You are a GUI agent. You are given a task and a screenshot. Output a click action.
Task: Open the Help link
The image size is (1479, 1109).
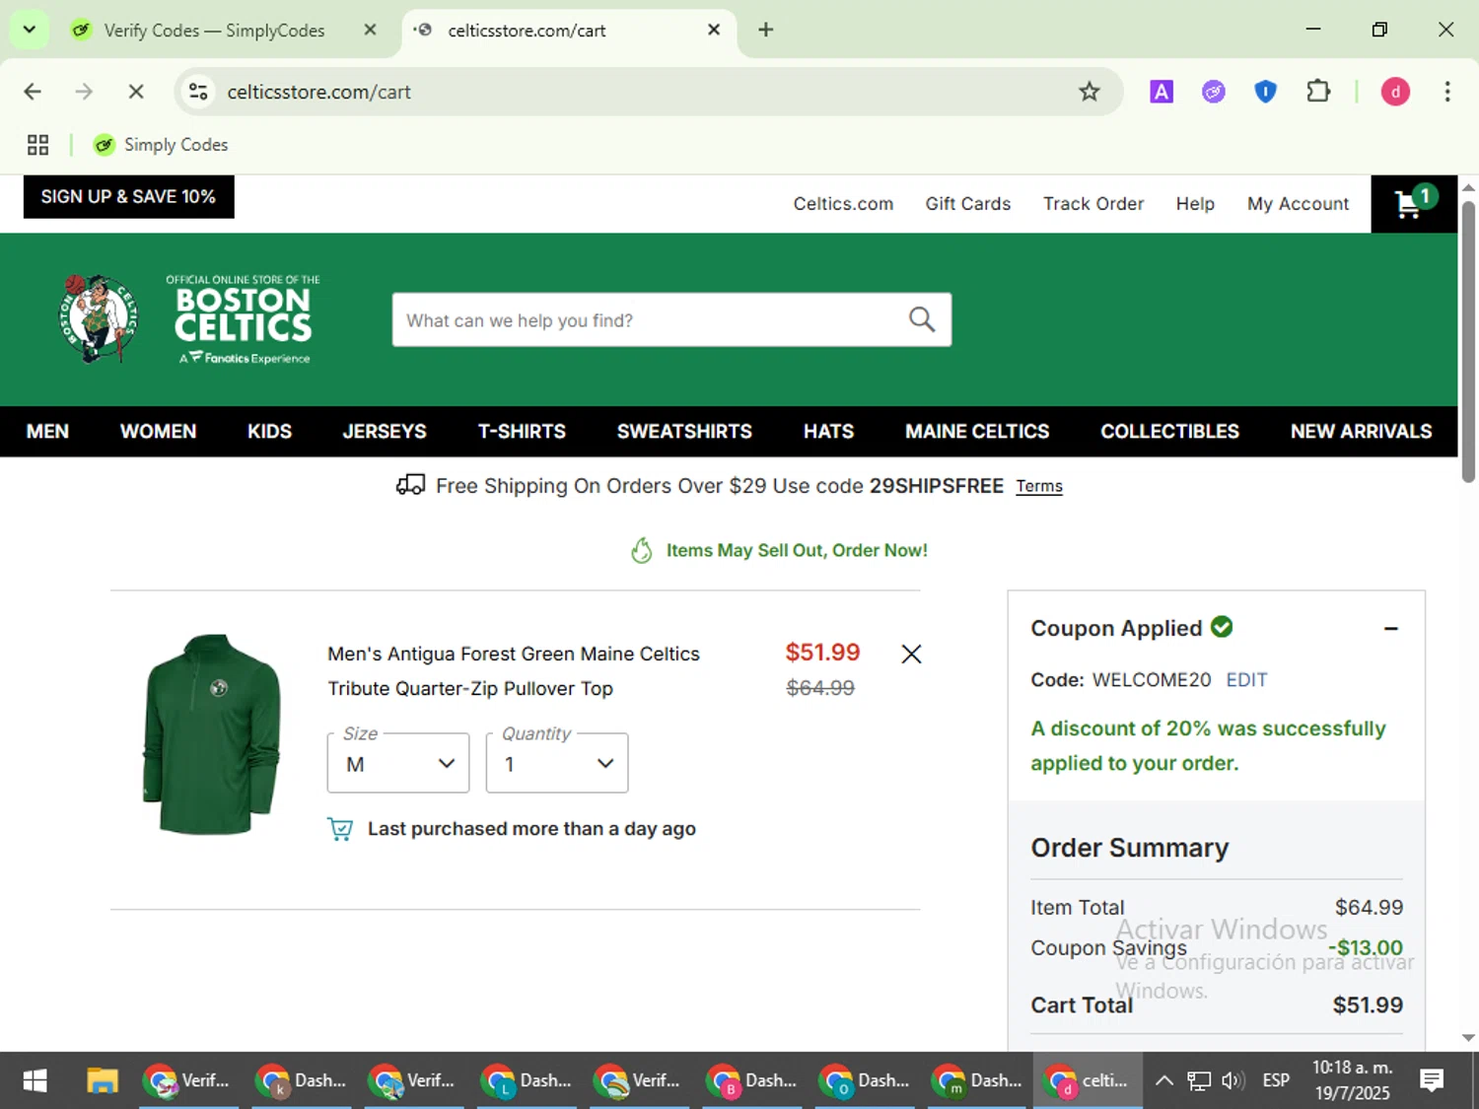click(x=1195, y=204)
